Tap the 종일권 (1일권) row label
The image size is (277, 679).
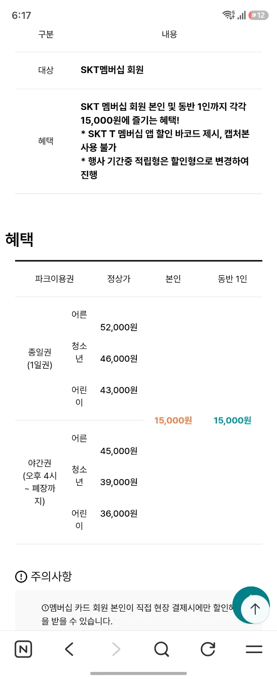[x=40, y=358]
